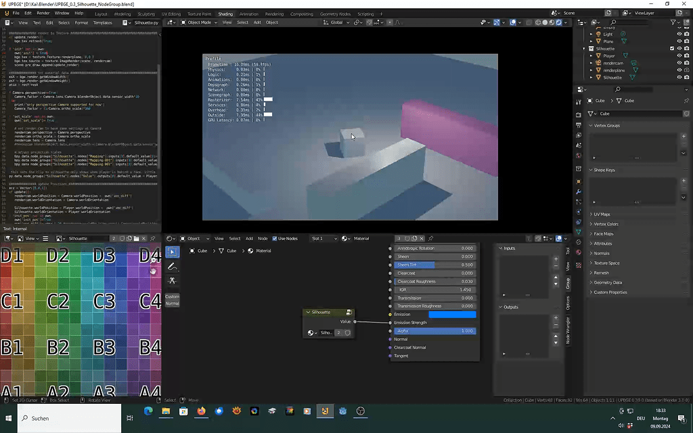Hide the Light object in viewport
The width and height of the screenshot is (693, 433).
679,34
